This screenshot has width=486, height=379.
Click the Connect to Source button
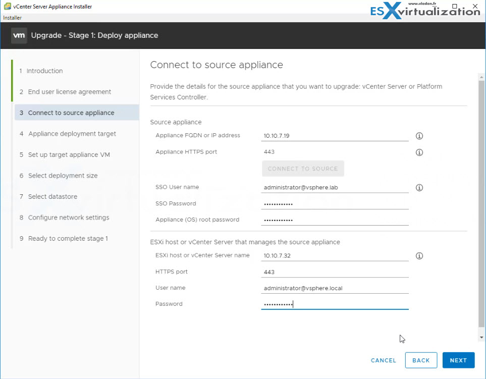[303, 169]
